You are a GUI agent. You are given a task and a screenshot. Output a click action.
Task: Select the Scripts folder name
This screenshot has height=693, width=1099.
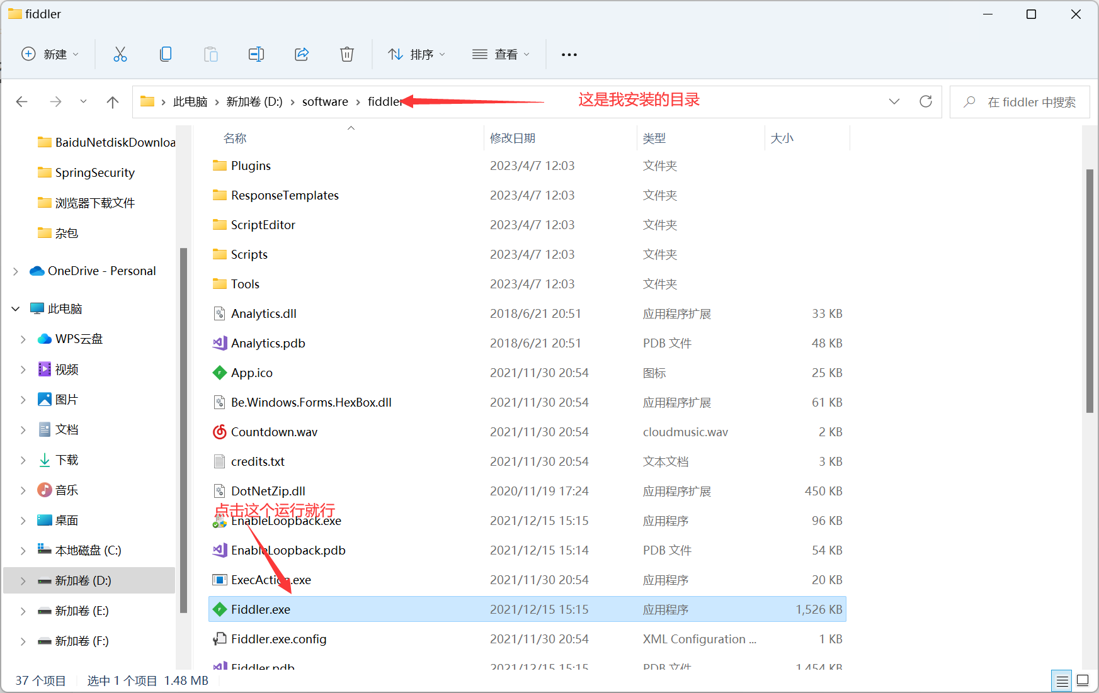coord(249,254)
